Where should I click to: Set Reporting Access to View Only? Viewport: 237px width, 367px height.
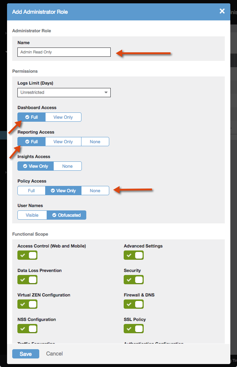click(x=63, y=142)
